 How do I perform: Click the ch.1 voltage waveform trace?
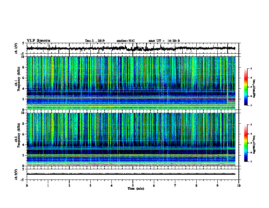point(131,49)
